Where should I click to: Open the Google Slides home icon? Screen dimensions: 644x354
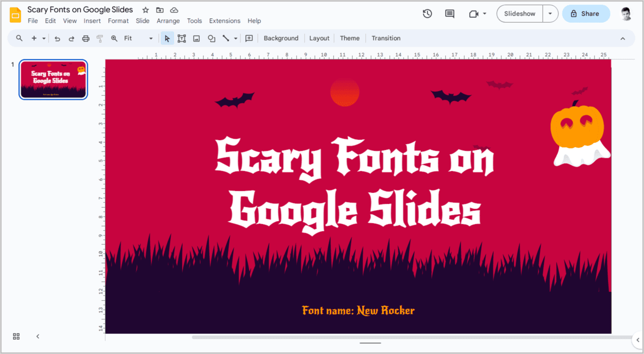16,15
